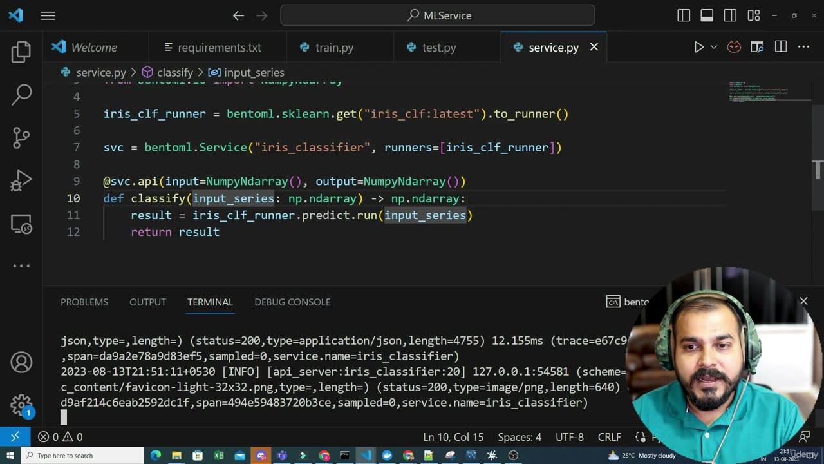Click line number 7 in the gutter

tap(77, 148)
